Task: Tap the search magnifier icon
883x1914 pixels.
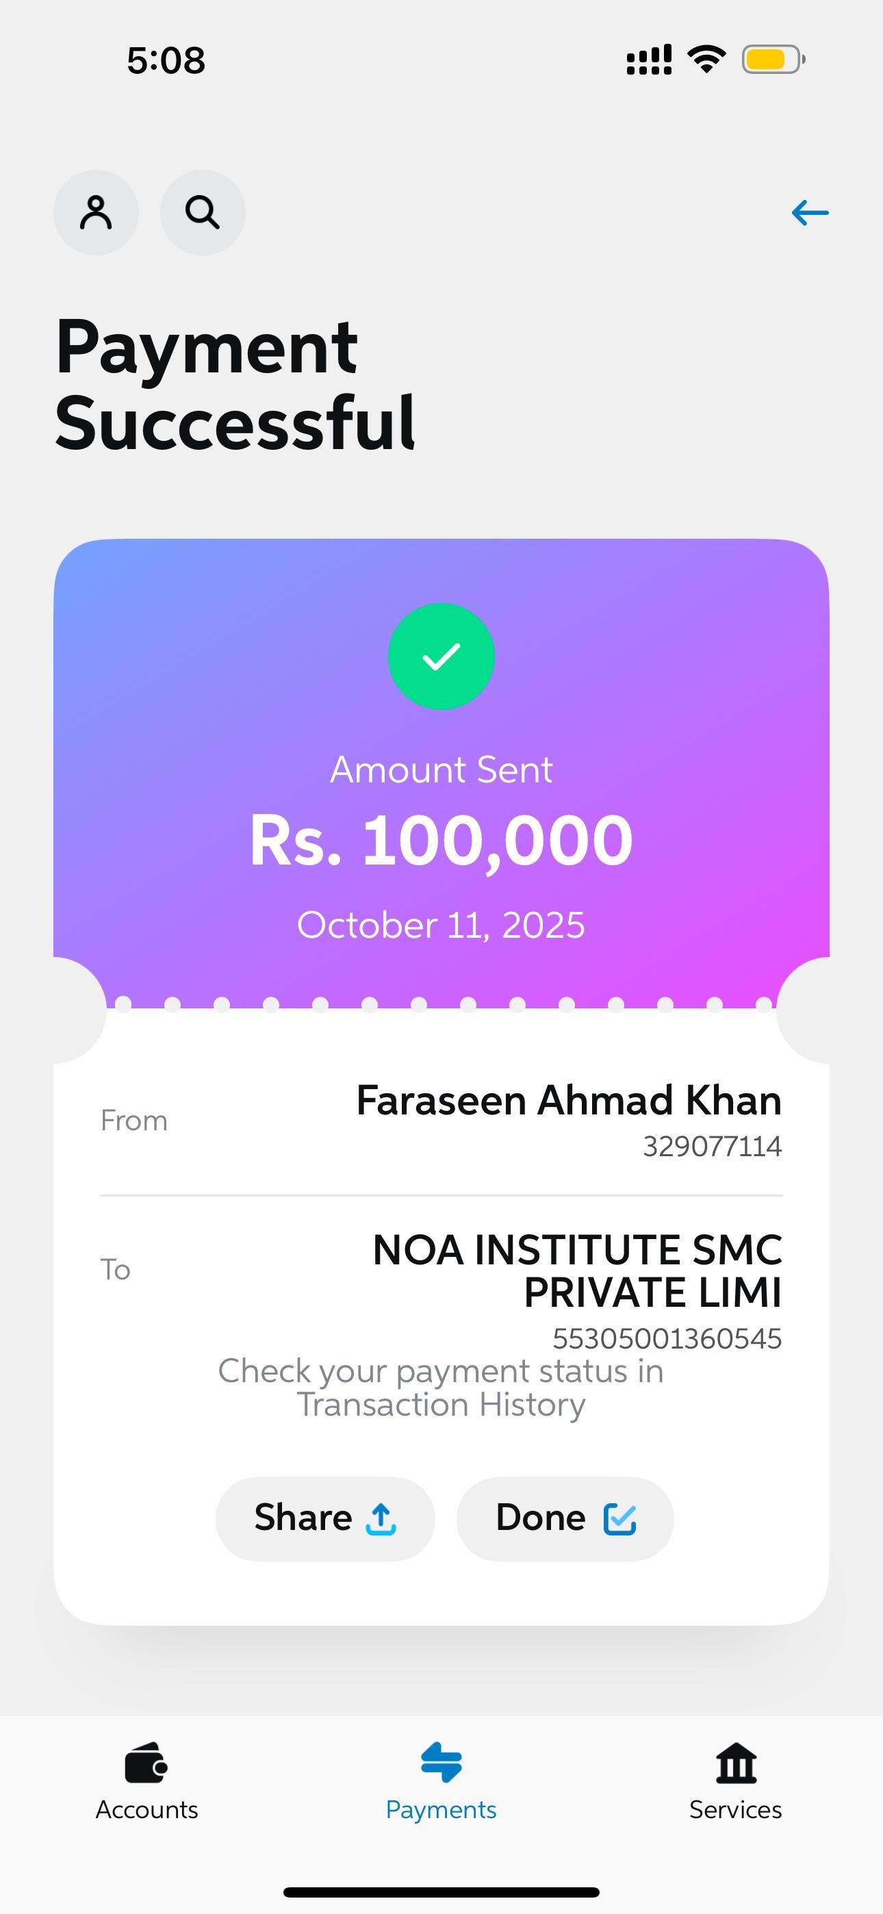Action: coord(202,212)
